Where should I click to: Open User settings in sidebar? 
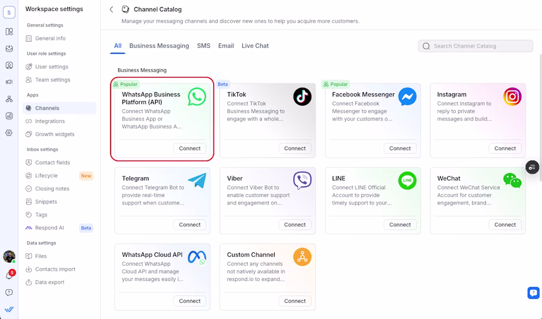(x=60, y=67)
